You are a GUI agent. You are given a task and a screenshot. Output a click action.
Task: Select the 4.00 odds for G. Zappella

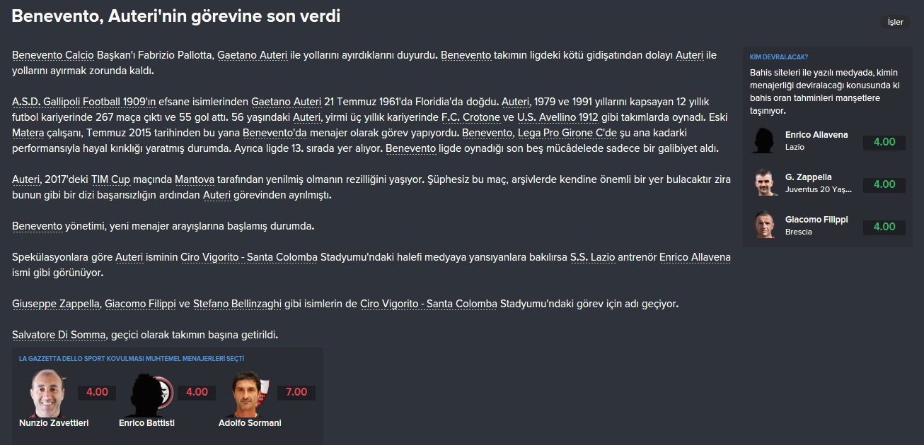[884, 184]
